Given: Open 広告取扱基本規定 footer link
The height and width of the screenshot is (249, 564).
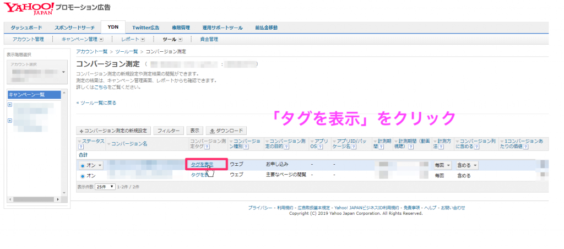Looking at the screenshot, I should [314, 208].
